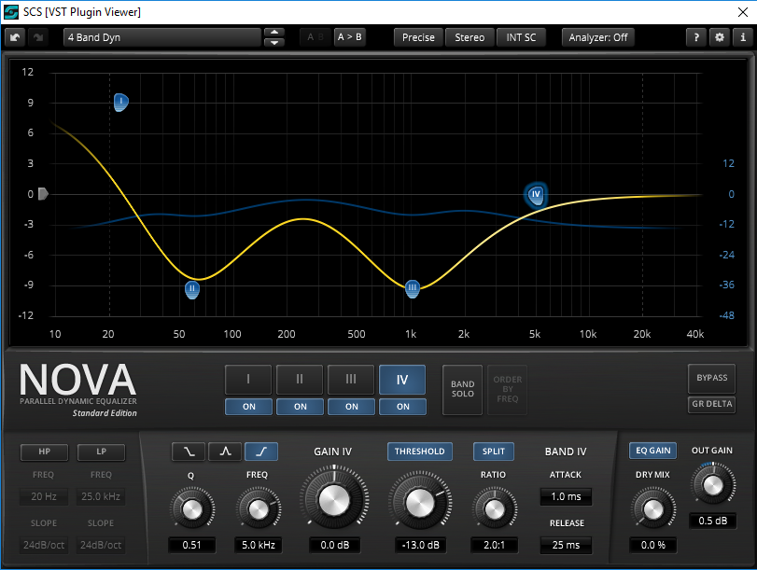Screen dimensions: 757x570
Task: Click the BAND SOLO button
Action: [x=462, y=389]
